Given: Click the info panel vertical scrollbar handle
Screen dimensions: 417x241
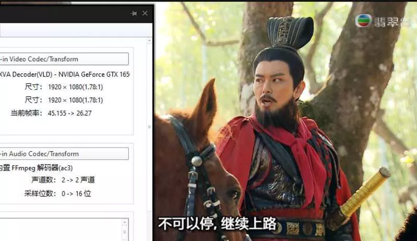Looking at the screenshot, I should coord(150,127).
